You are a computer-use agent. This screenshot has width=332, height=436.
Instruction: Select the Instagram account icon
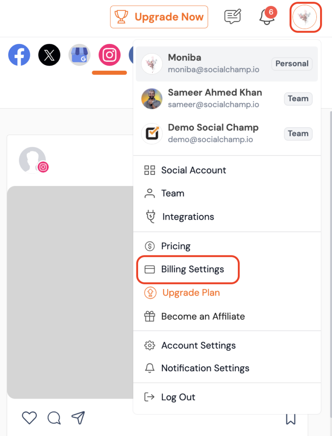click(110, 55)
